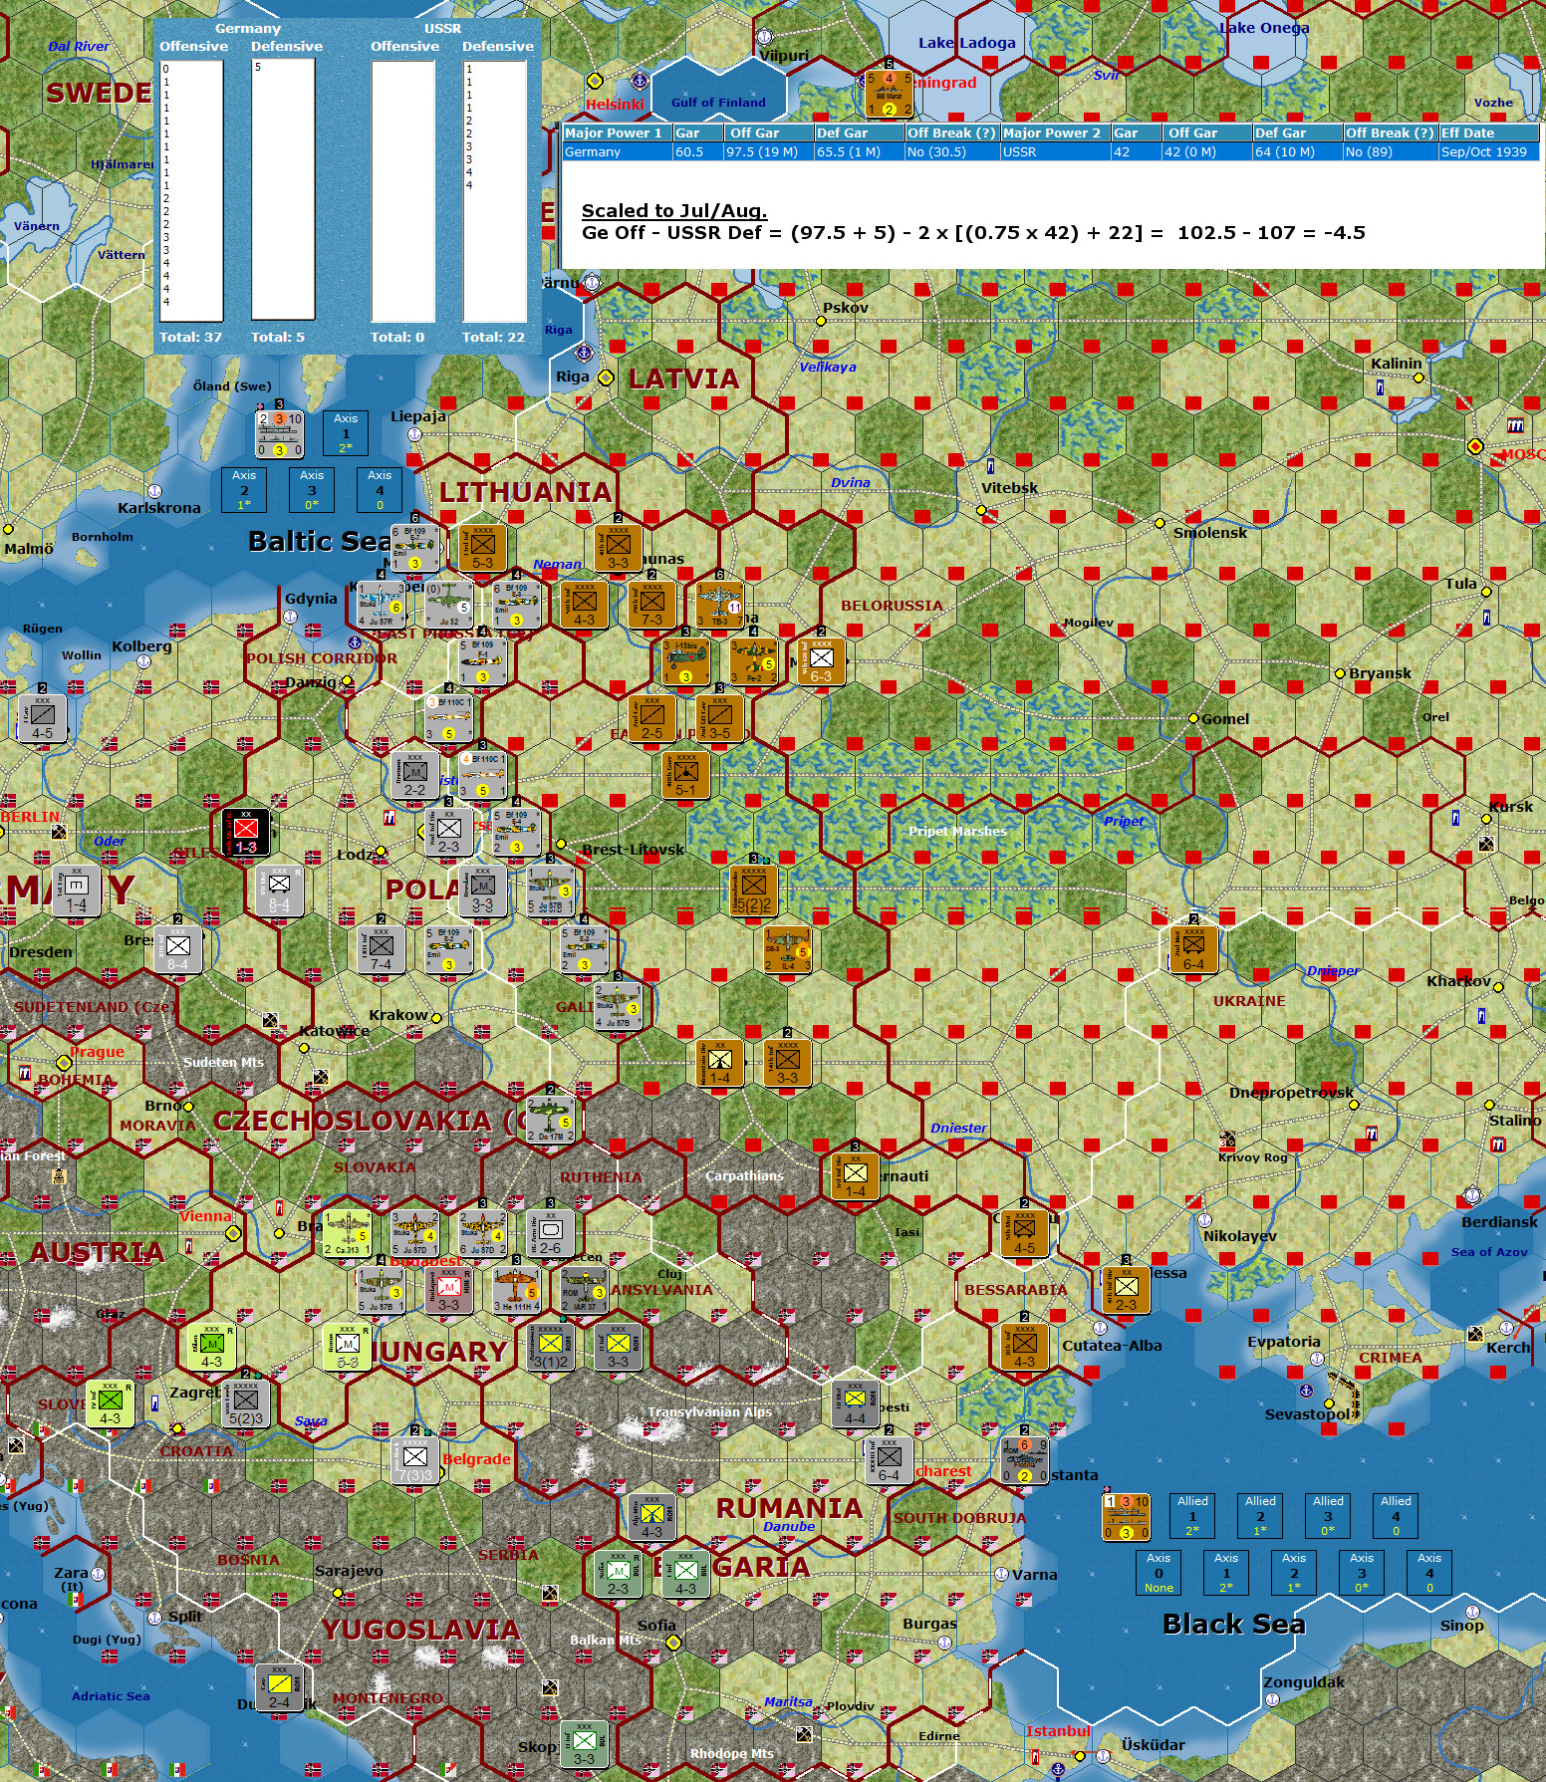Select Black Sea Allied 1 sea box
The height and width of the screenshot is (1782, 1546).
pyautogui.click(x=1192, y=1516)
